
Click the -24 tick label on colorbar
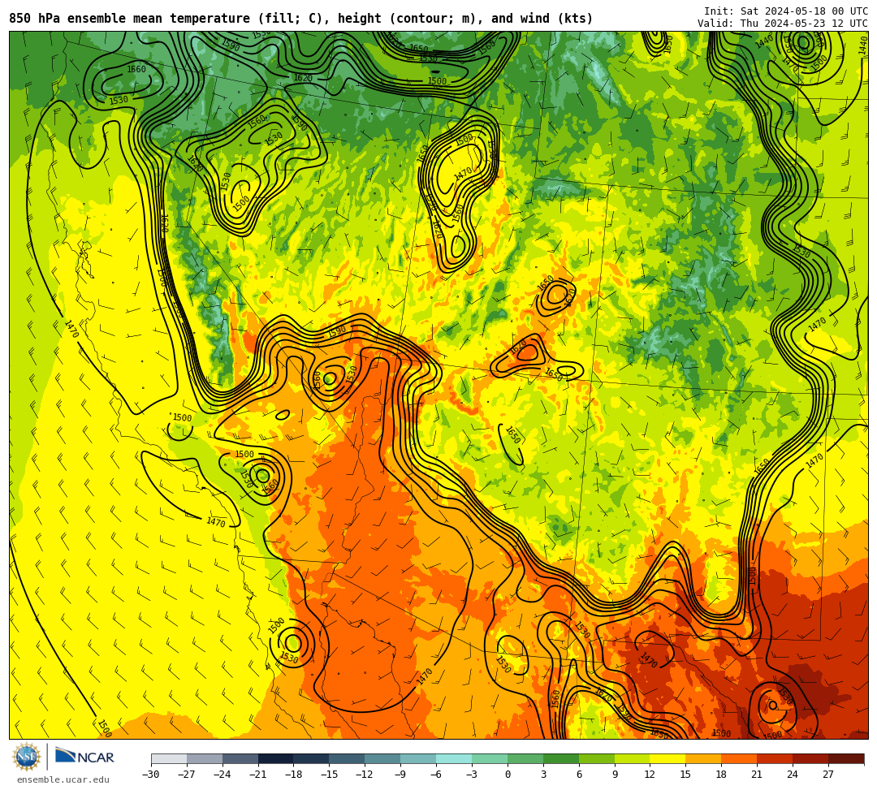(x=222, y=775)
